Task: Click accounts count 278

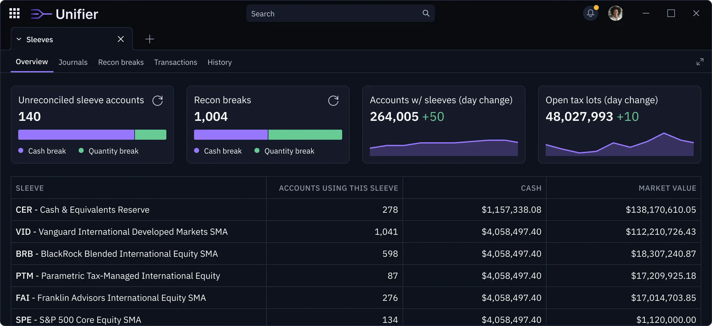Action: 390,210
